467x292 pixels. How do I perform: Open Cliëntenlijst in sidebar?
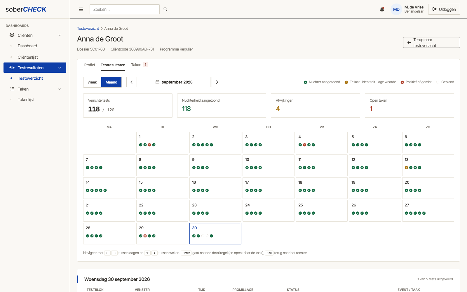click(x=28, y=57)
